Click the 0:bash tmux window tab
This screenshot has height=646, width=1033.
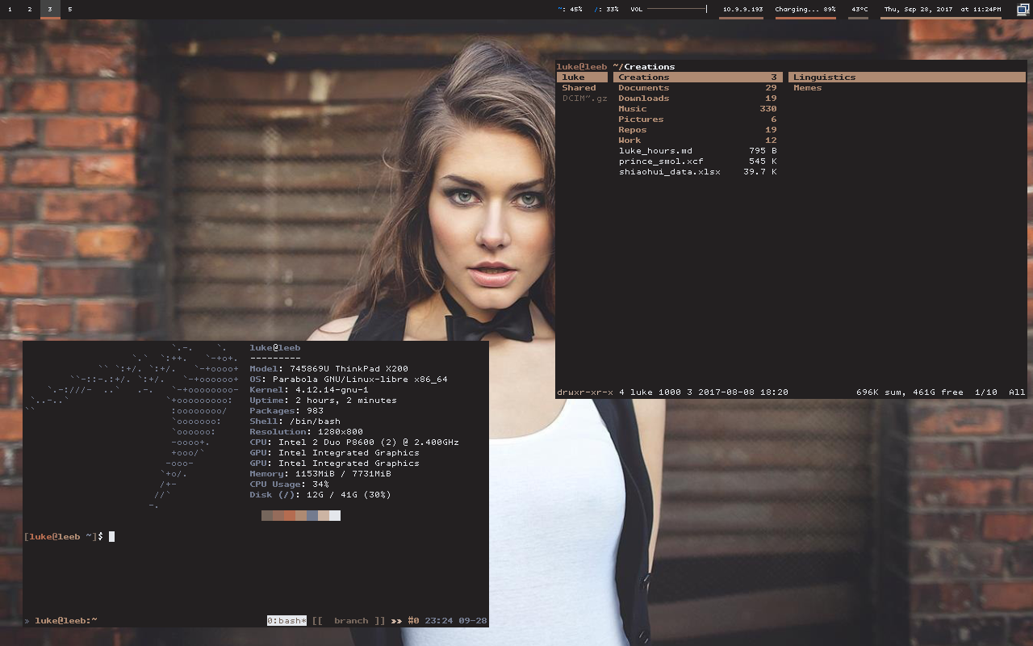(286, 621)
